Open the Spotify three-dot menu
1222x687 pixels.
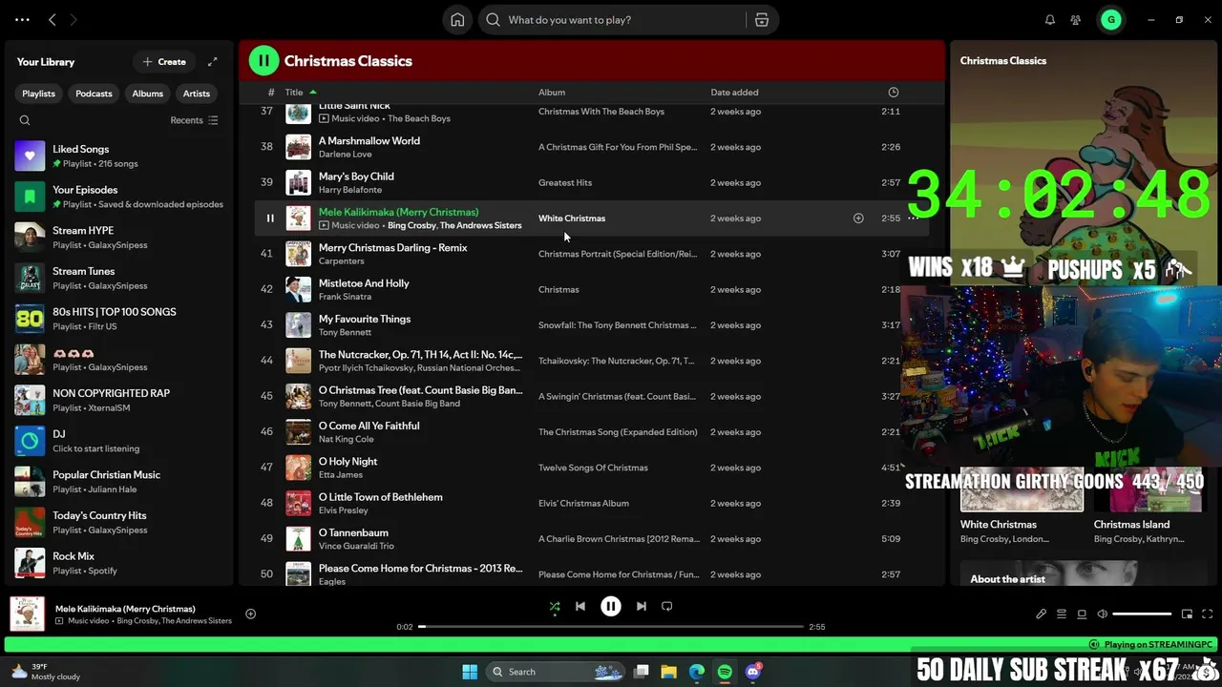pos(22,19)
